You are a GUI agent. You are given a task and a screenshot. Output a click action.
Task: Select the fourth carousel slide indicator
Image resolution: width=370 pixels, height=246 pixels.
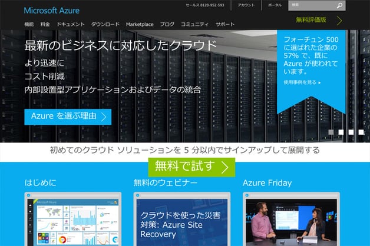click(x=361, y=132)
